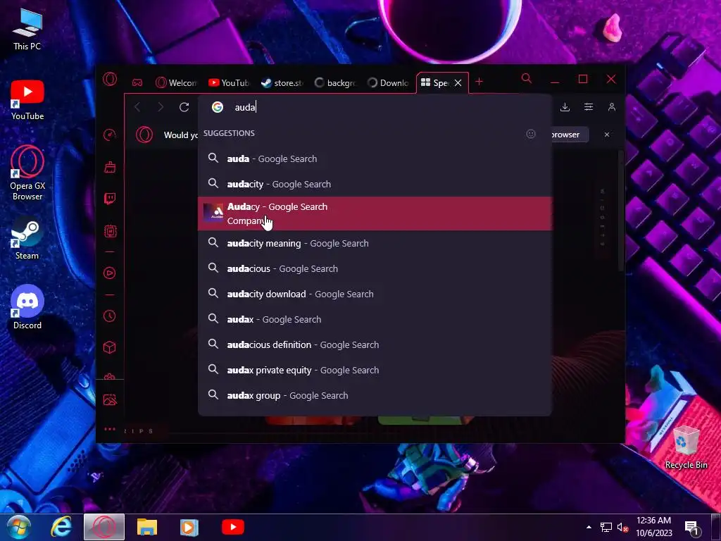Choose audacity meaning suggestion
721x541 pixels.
(375, 243)
